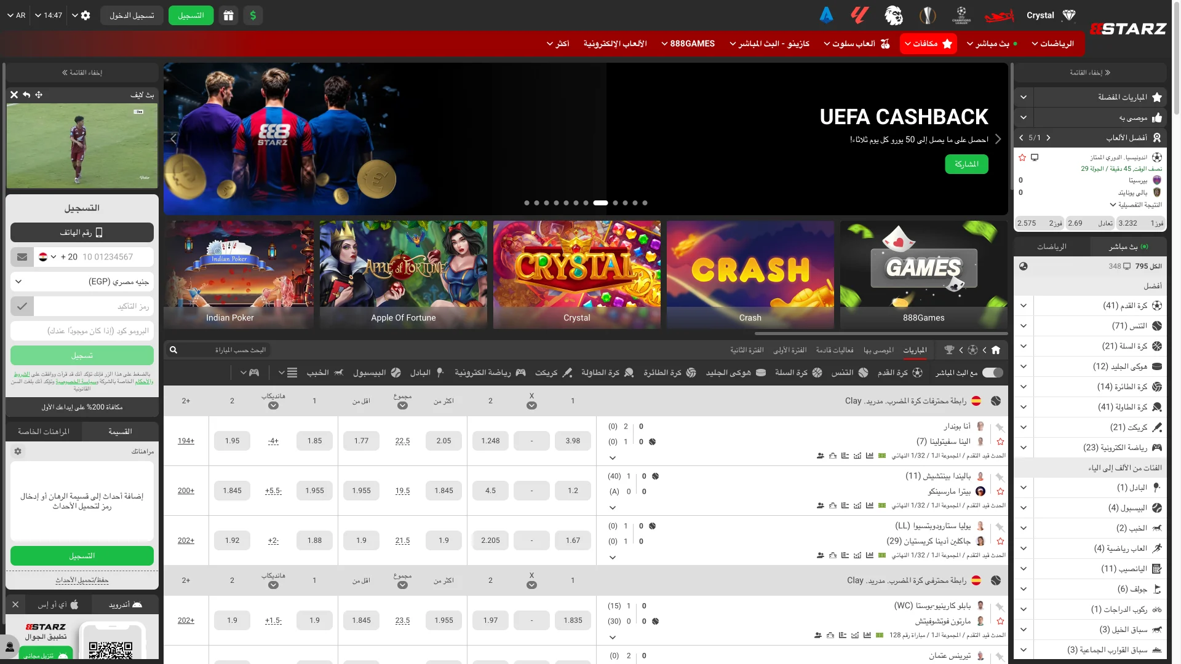
Task: Click the email envelope registration icon
Action: click(22, 257)
